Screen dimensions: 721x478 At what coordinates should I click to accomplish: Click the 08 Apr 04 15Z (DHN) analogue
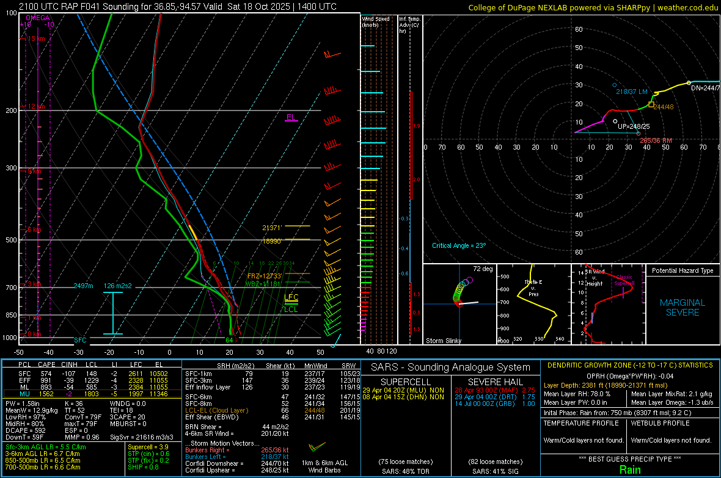(x=403, y=397)
